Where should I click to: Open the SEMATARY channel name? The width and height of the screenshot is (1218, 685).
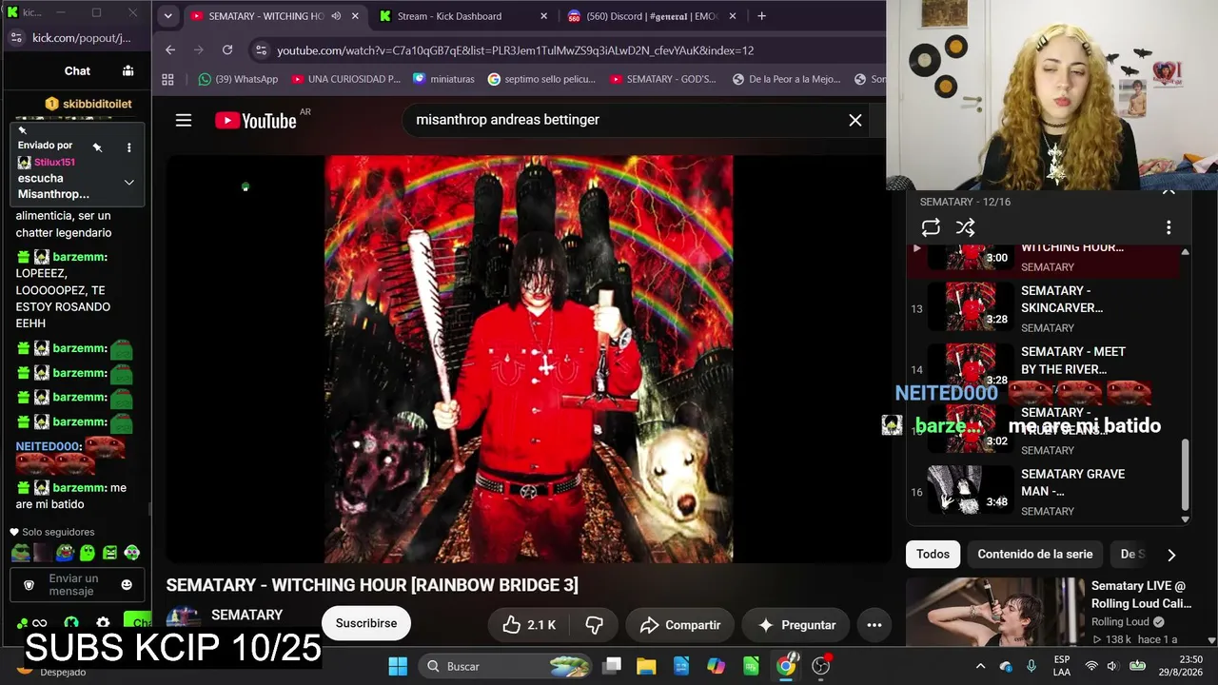tap(246, 616)
